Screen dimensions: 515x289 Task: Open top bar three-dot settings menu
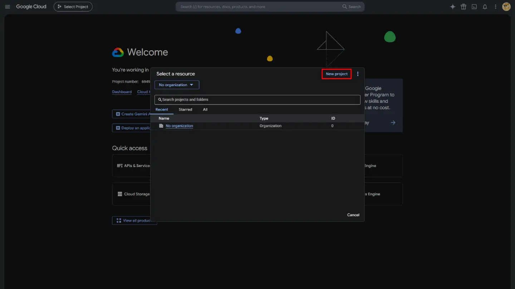coord(496,7)
